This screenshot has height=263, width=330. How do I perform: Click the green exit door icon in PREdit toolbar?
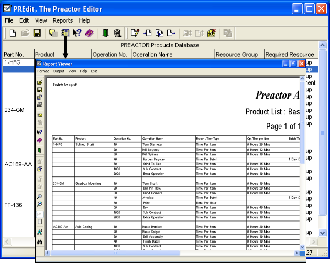(x=105, y=33)
